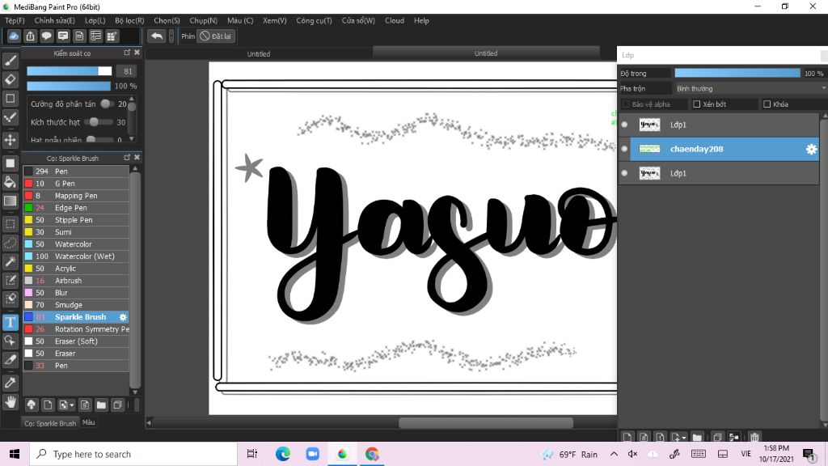The image size is (828, 466).
Task: Open the Công cụ(T) menu
Action: click(314, 20)
